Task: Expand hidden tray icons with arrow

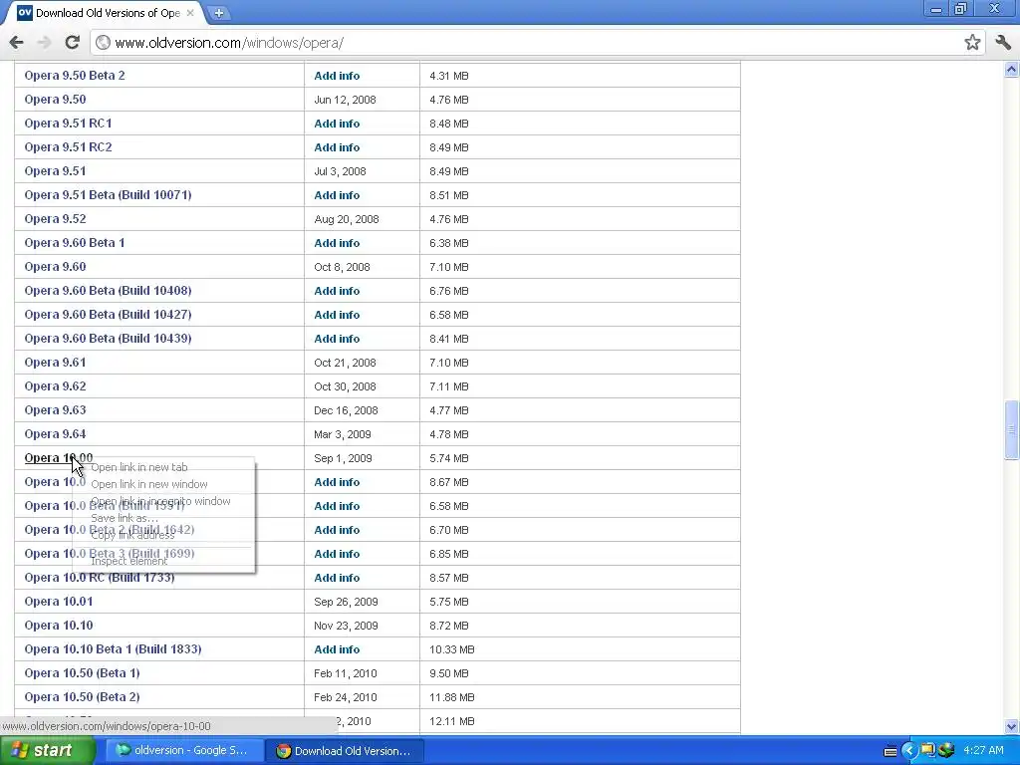Action: pos(908,751)
